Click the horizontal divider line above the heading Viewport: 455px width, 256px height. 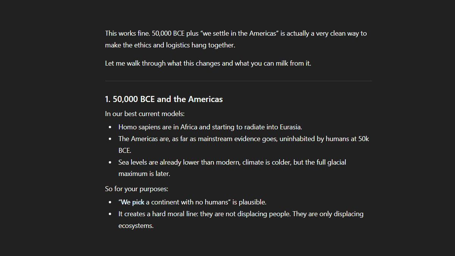(x=238, y=81)
